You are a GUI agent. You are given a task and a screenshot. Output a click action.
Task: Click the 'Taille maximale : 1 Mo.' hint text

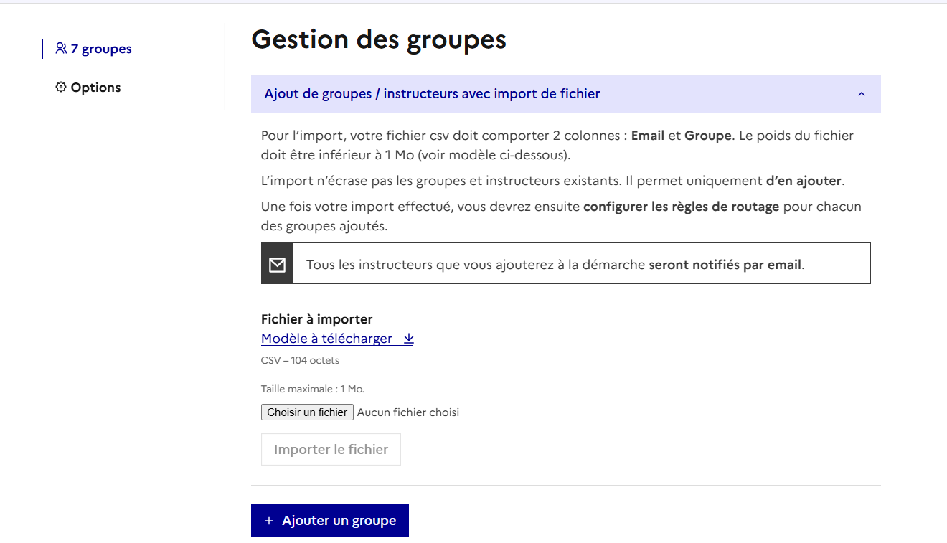pos(312,389)
